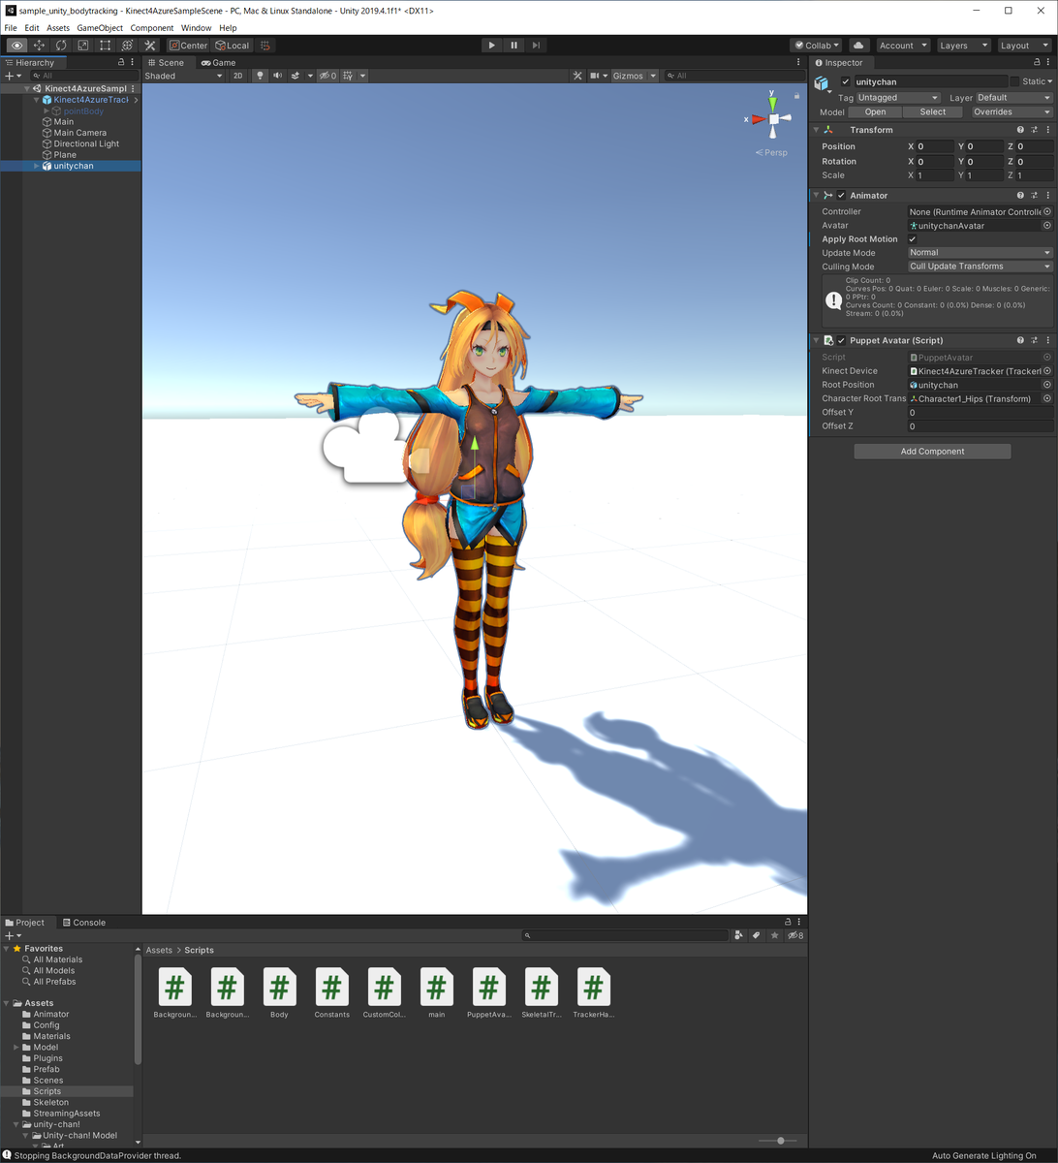Open the Tag dropdown (Untagged)
1058x1163 pixels.
pyautogui.click(x=898, y=98)
